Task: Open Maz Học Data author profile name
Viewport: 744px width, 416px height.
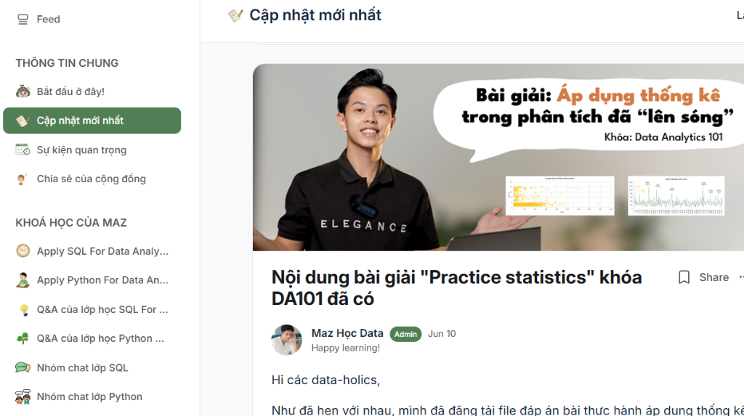Action: point(347,333)
